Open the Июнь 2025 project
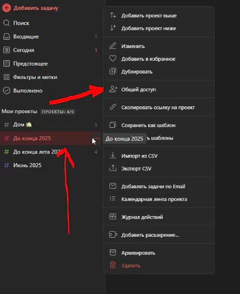 tap(50, 165)
